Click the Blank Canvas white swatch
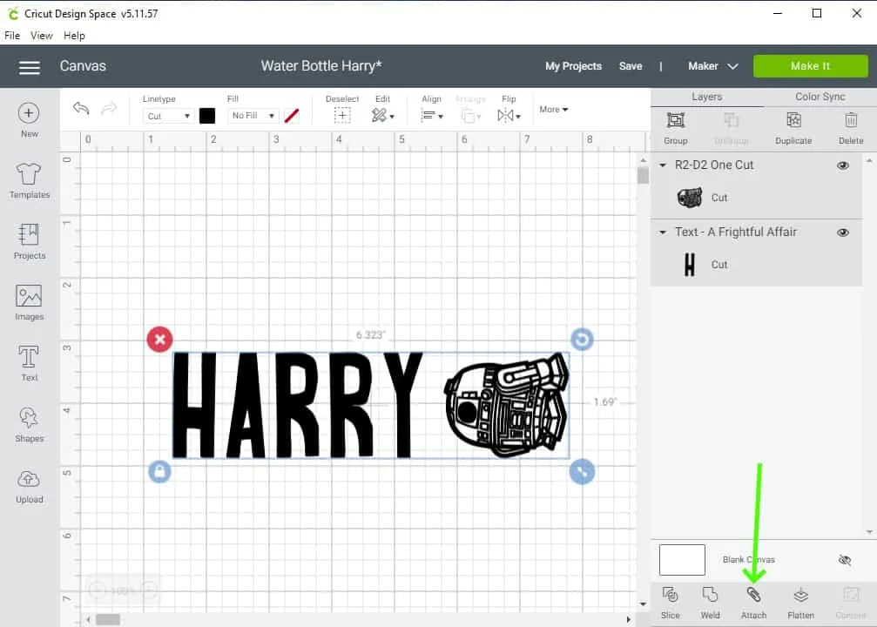877x627 pixels. point(682,560)
